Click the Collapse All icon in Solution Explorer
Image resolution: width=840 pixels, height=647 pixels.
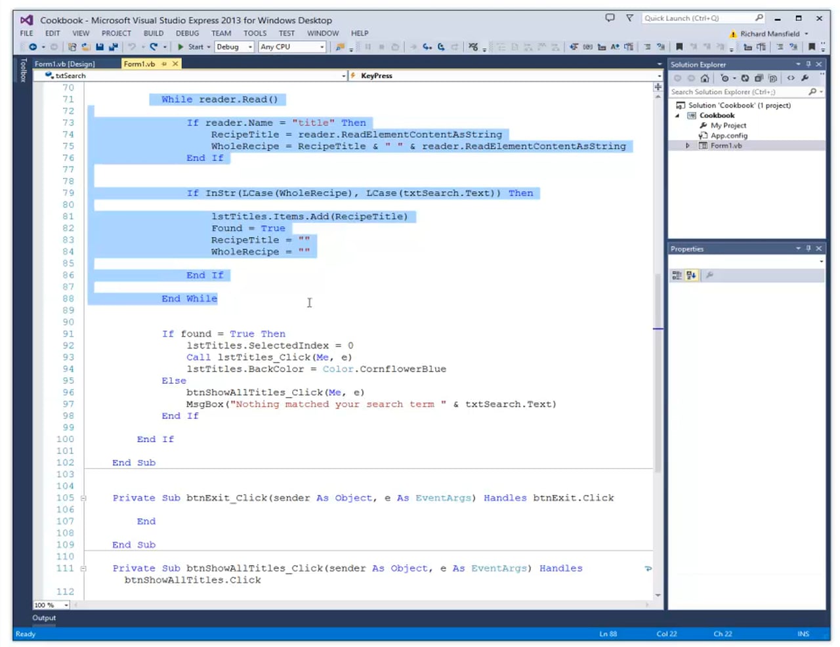759,78
